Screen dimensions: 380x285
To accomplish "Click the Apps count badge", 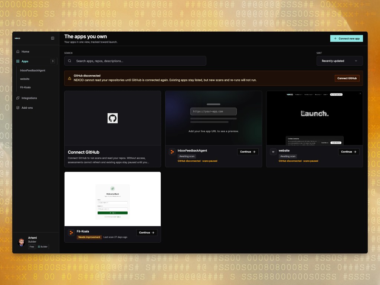I will pos(53,61).
